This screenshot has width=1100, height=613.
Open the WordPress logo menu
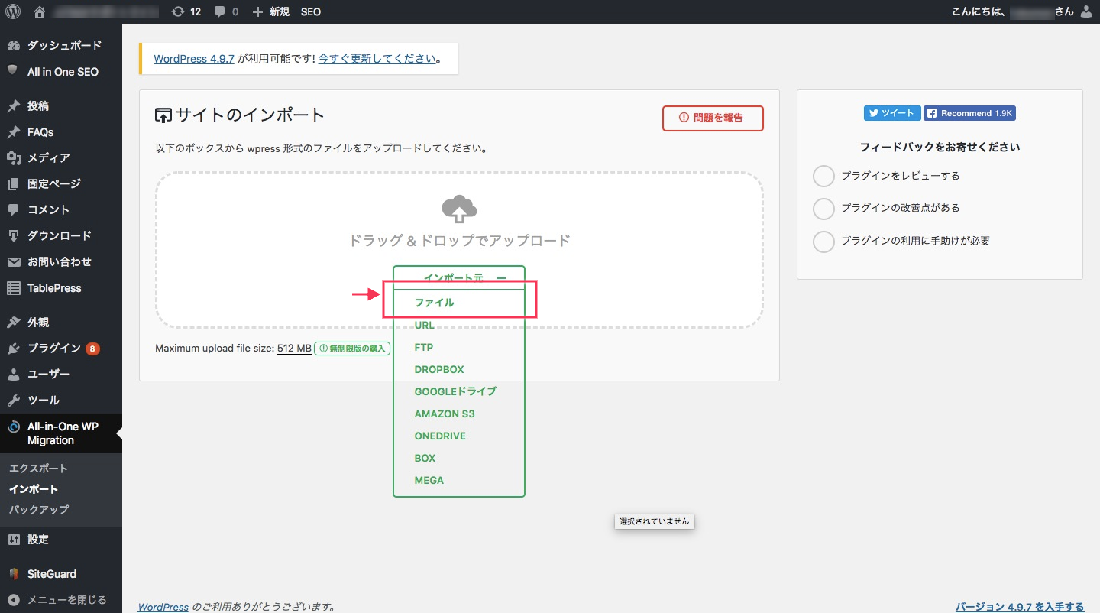point(13,11)
